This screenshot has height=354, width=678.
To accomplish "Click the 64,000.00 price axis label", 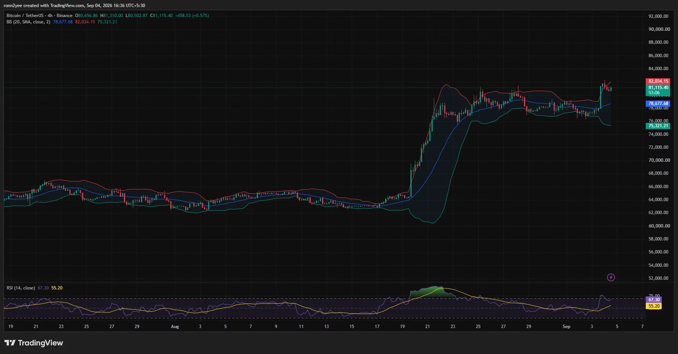I will pyautogui.click(x=658, y=200).
